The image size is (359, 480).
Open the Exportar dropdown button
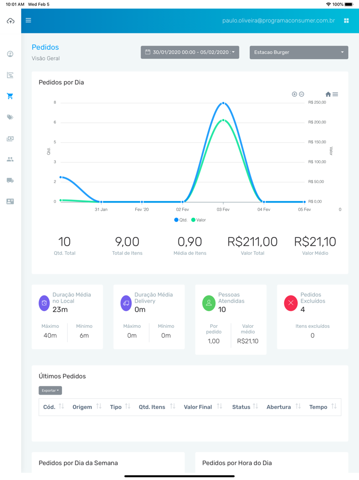50,390
